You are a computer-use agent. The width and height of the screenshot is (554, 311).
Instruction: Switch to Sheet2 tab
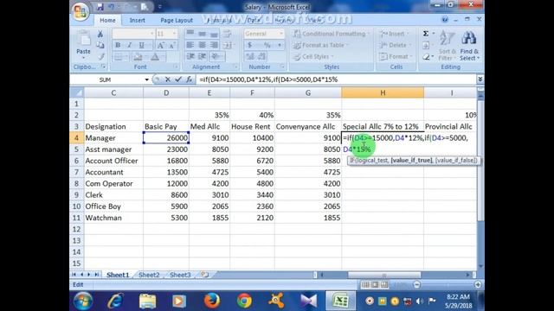[149, 275]
